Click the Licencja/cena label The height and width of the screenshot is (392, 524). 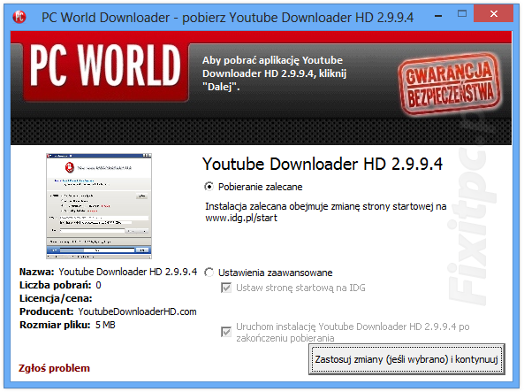click(56, 298)
